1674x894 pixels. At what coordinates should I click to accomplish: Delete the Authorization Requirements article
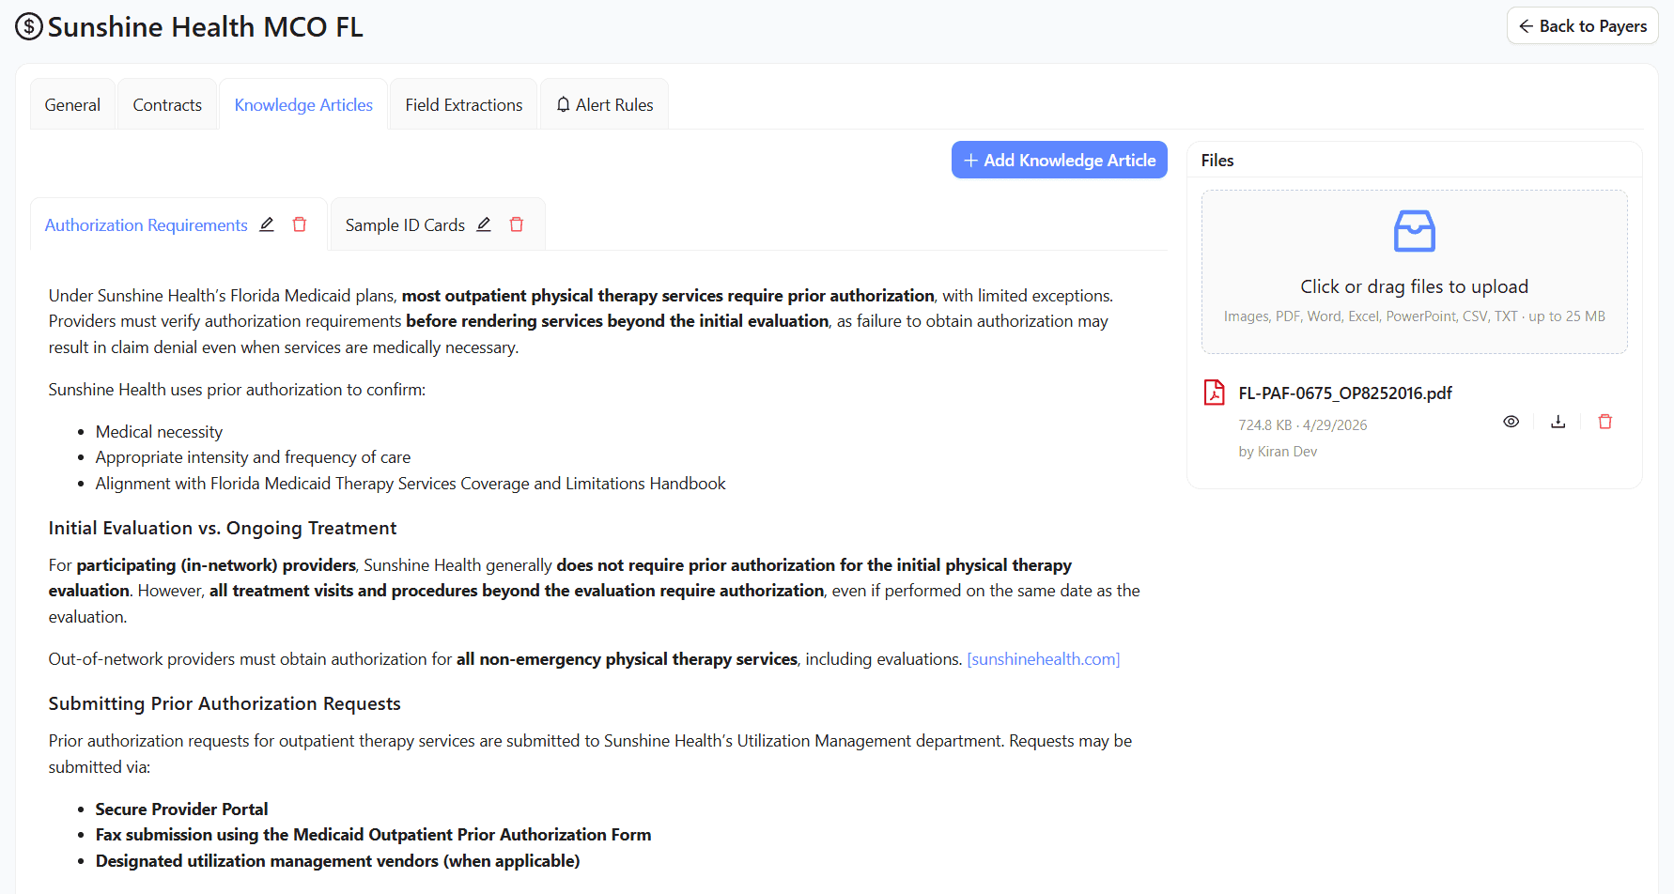pyautogui.click(x=300, y=224)
